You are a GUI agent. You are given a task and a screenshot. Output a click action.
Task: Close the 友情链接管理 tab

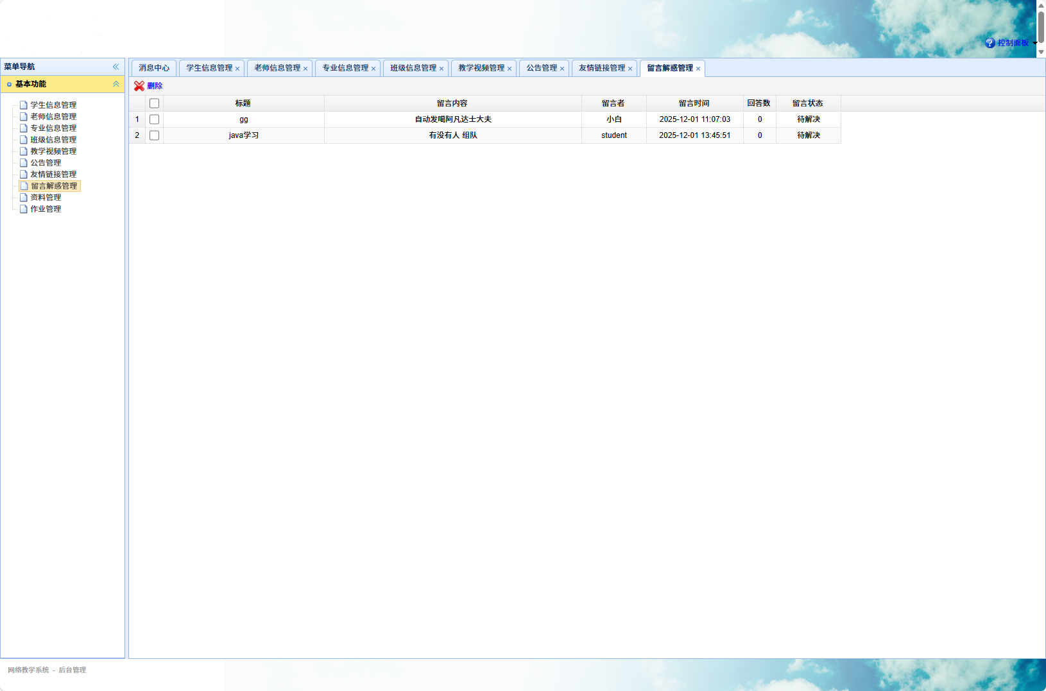630,69
